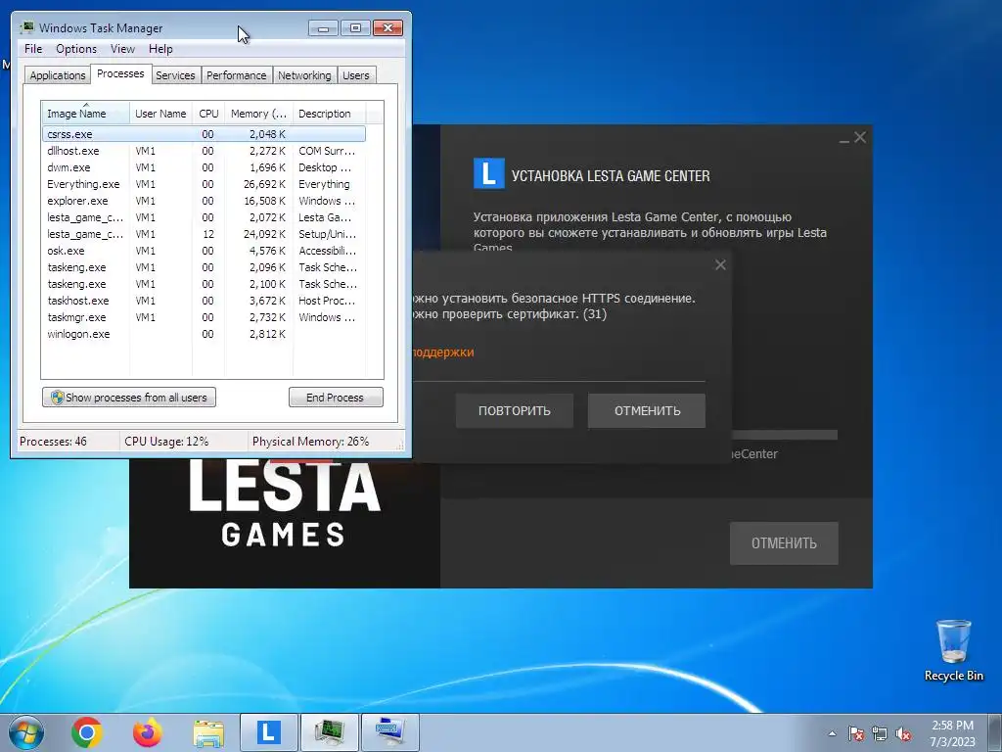Open View menu in Task Manager

click(122, 49)
